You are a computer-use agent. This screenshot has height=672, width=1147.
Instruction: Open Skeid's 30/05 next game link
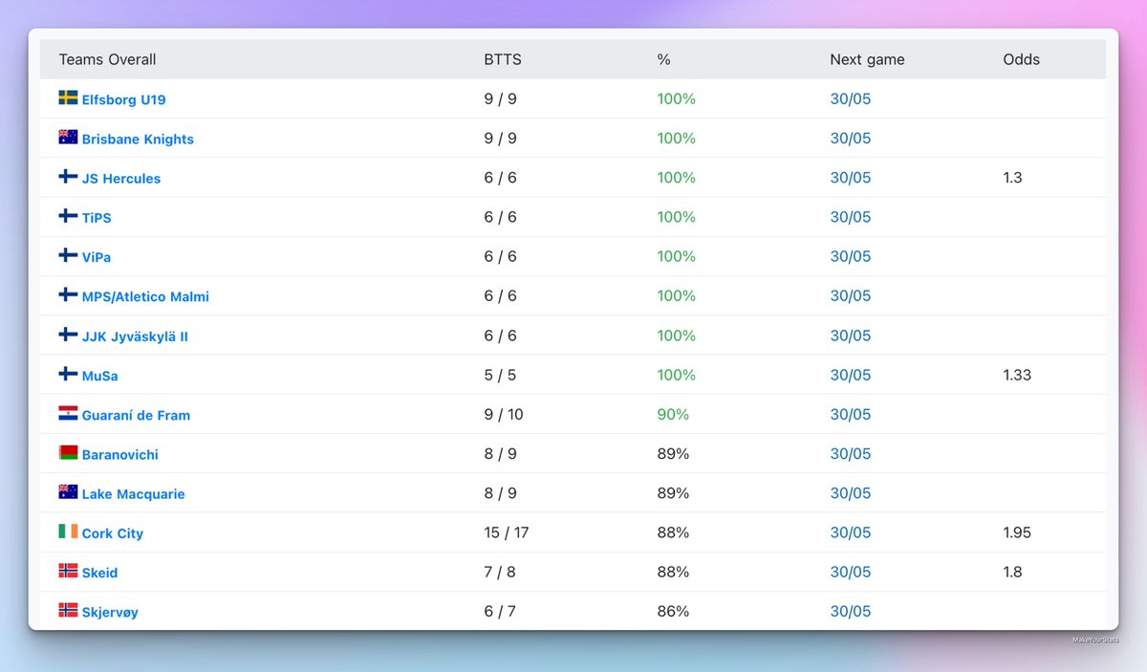point(851,572)
